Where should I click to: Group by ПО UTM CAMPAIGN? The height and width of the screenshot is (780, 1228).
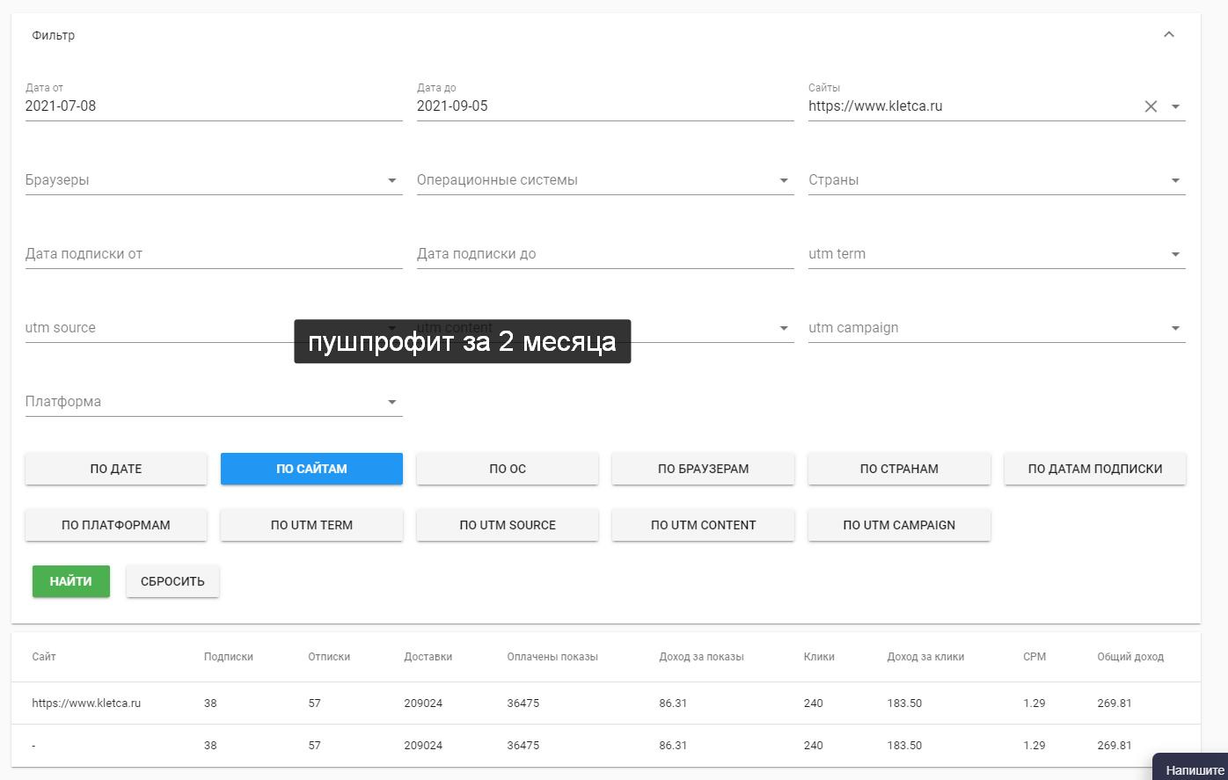pos(899,525)
